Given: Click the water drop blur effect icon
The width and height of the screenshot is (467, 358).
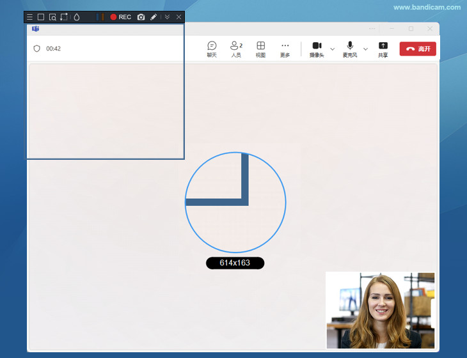Looking at the screenshot, I should (77, 17).
